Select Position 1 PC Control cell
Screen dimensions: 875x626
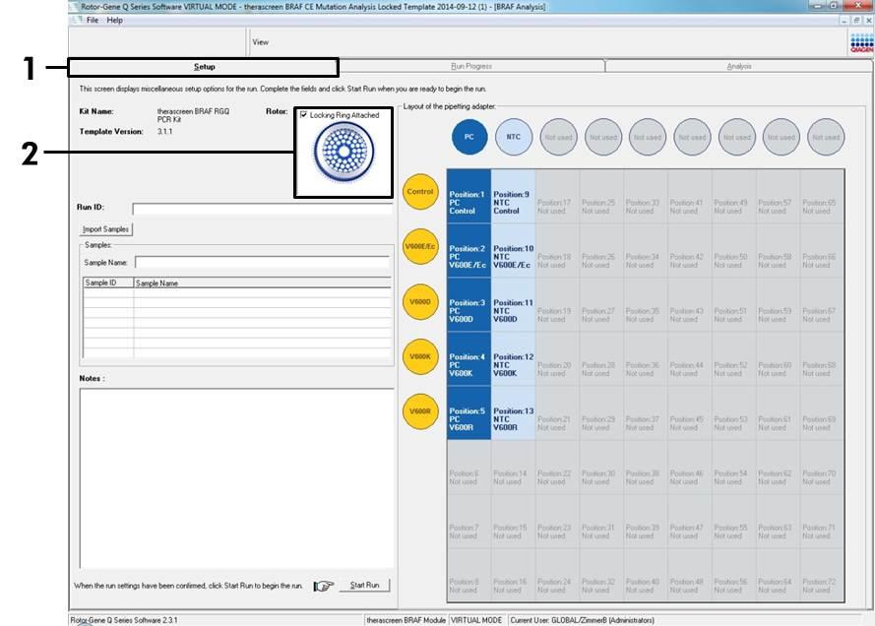(469, 197)
